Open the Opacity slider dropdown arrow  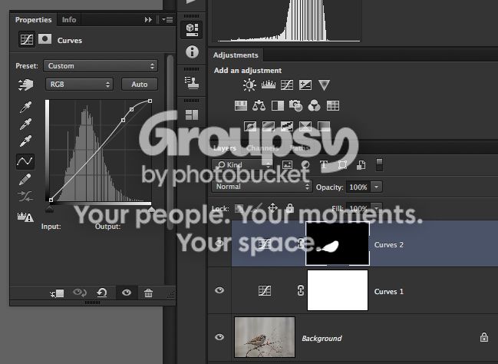376,187
